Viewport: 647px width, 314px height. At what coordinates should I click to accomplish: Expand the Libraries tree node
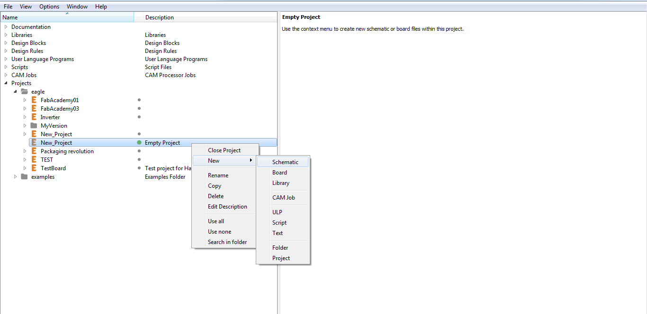(6, 35)
